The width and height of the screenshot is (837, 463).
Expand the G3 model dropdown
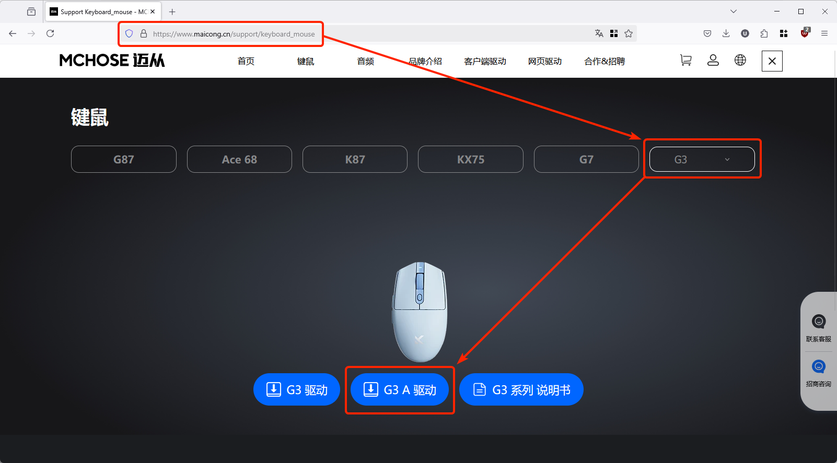coord(702,159)
